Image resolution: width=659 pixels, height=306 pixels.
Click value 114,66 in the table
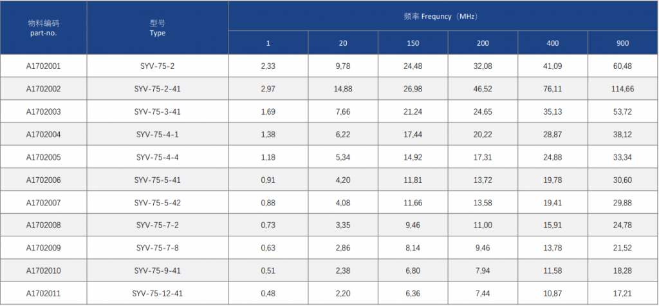(623, 89)
